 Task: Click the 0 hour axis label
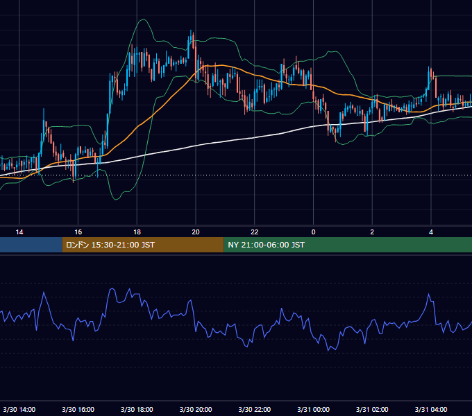[313, 232]
